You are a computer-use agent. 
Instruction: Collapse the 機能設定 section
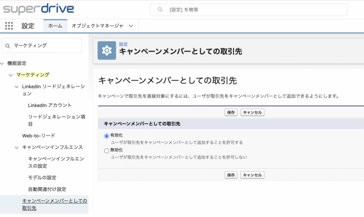coord(2,63)
